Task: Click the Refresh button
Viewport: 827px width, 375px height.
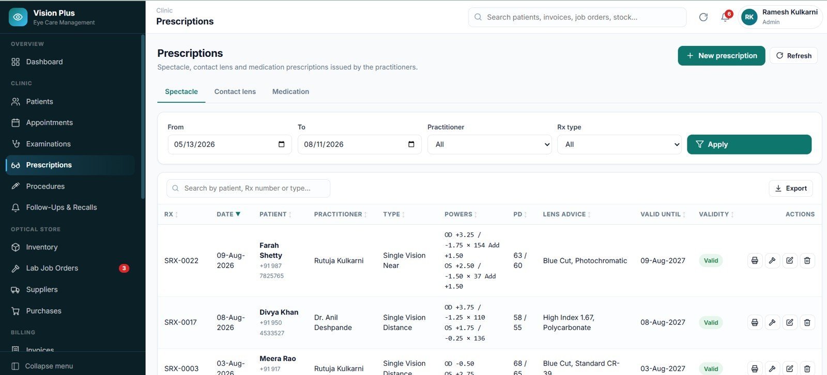Action: [x=793, y=56]
